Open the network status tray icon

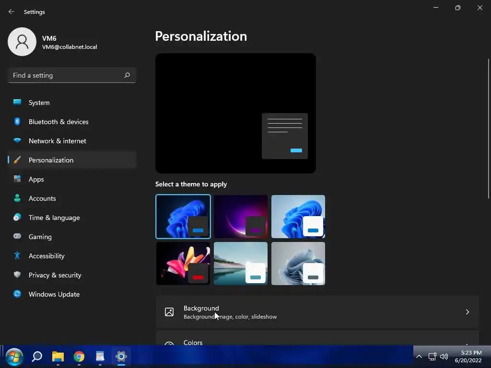(x=432, y=356)
